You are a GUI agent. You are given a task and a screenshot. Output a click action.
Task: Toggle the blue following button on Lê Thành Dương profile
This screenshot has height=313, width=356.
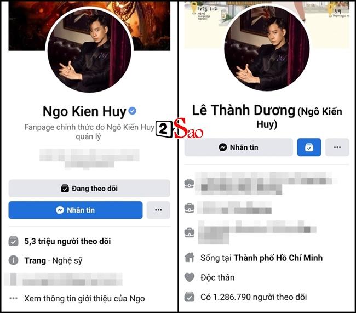(309, 147)
